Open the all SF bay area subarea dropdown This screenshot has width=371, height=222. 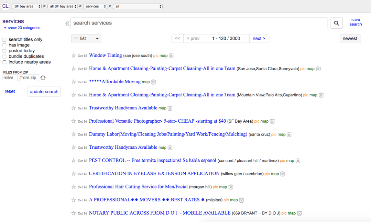coord(63,6)
